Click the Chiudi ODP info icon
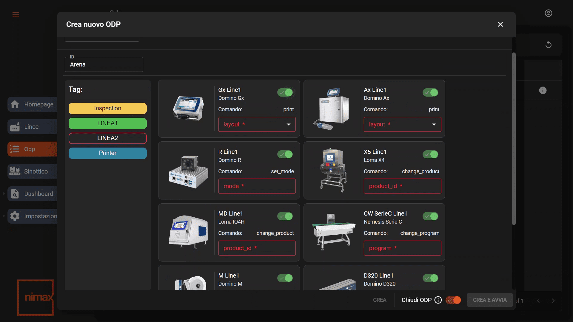The width and height of the screenshot is (573, 322). click(x=438, y=300)
